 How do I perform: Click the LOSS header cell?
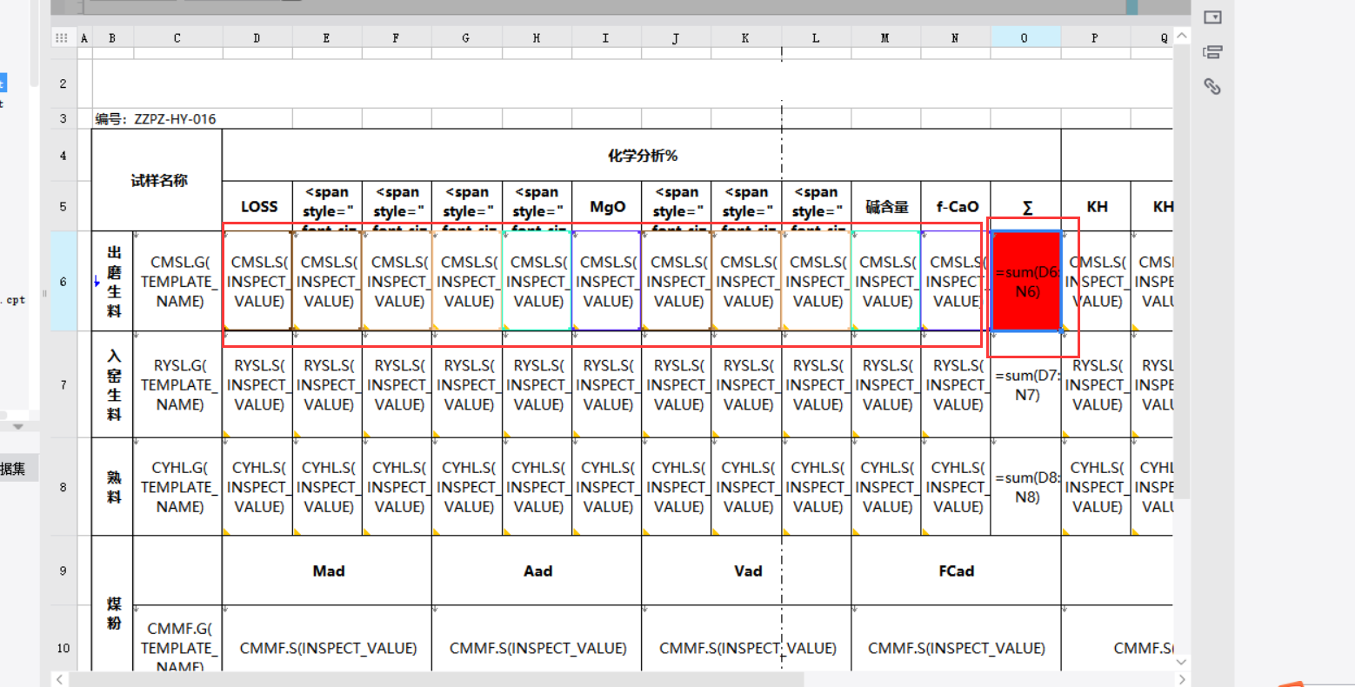click(x=258, y=206)
